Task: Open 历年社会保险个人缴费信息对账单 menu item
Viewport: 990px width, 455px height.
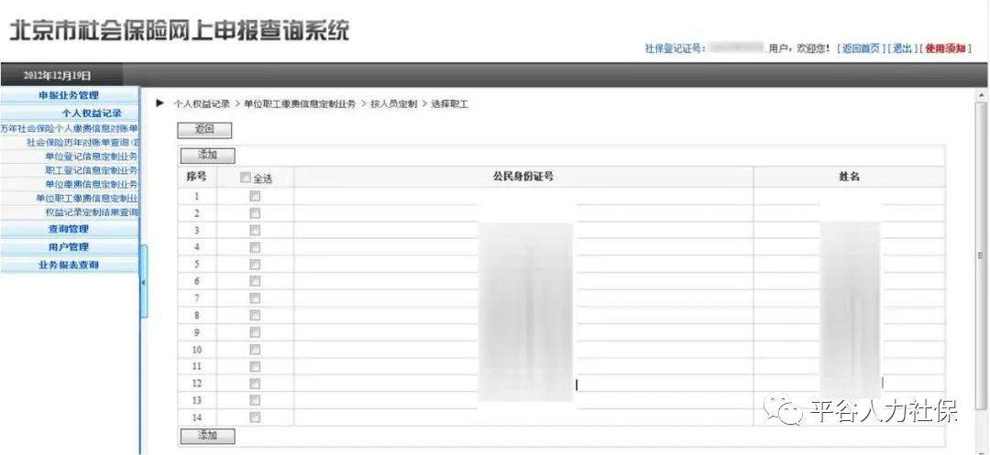Action: click(70, 128)
